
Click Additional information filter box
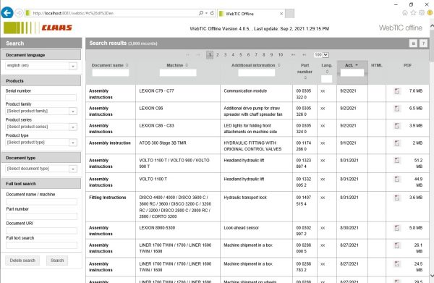point(257,73)
